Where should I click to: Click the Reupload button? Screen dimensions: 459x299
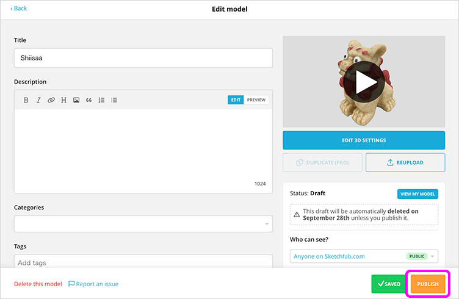(405, 163)
